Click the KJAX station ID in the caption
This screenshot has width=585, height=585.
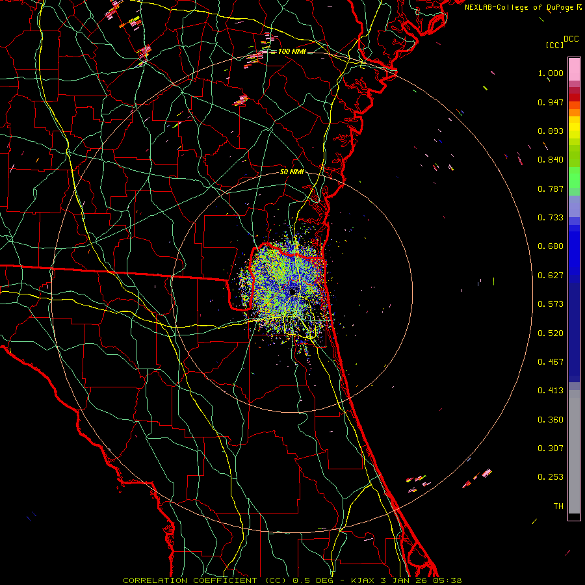tap(364, 580)
